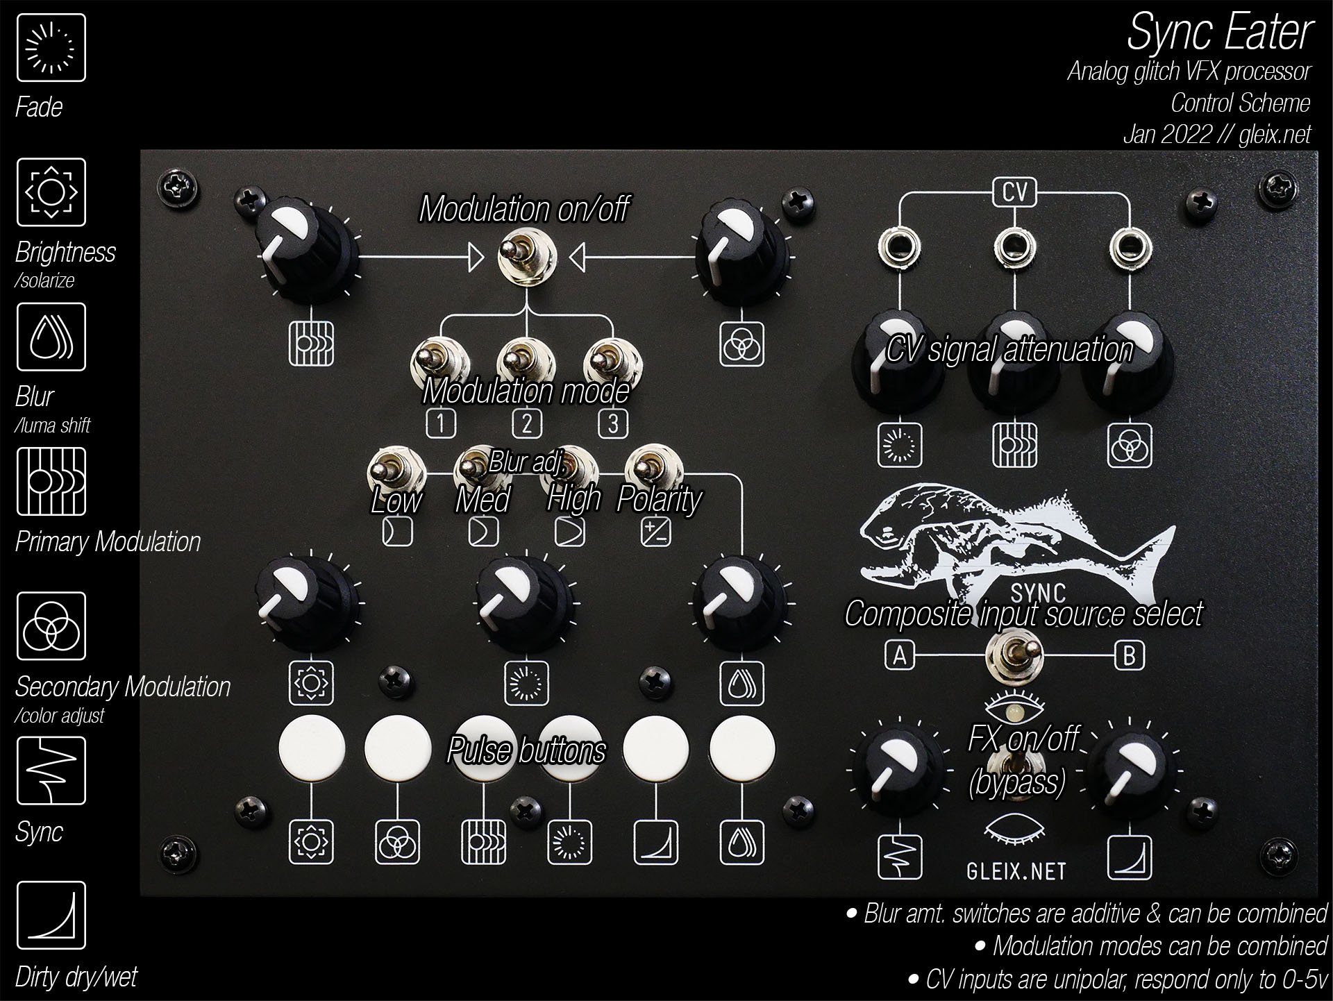The image size is (1333, 1001).
Task: Click brightness icon below the lower-left panel knob
Action: pos(311,683)
